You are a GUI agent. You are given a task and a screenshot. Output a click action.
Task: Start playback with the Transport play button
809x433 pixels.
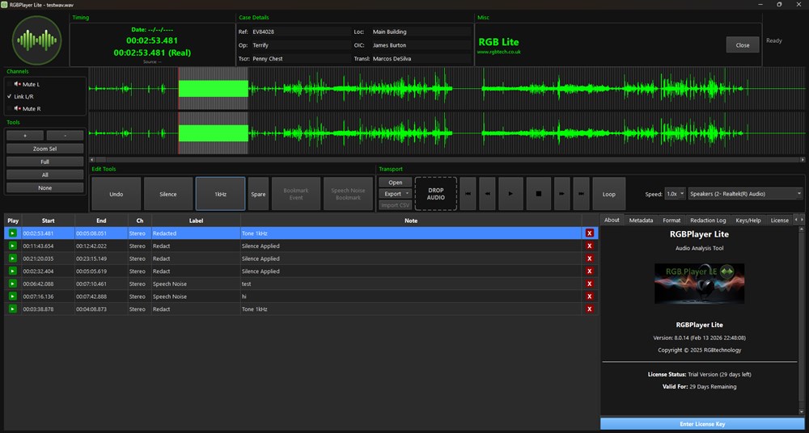tap(510, 194)
